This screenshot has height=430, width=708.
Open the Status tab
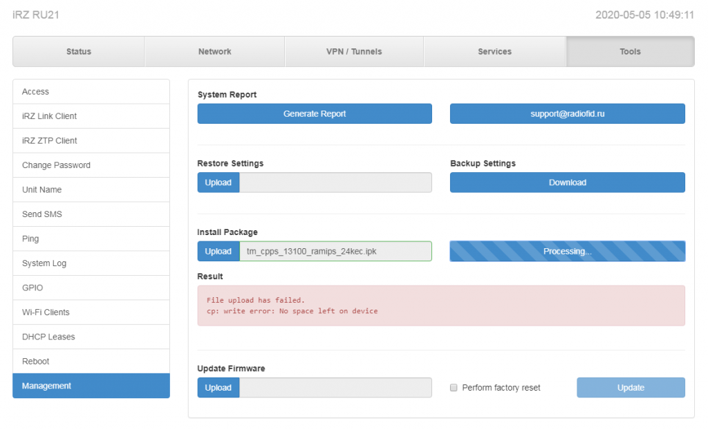pos(79,51)
